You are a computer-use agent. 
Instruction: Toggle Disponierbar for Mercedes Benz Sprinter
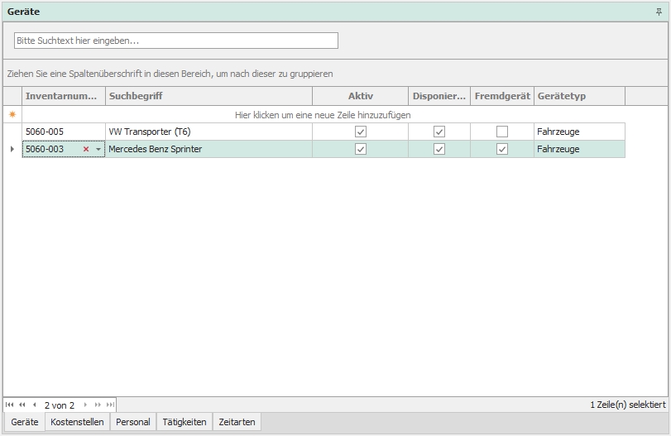[x=439, y=149]
